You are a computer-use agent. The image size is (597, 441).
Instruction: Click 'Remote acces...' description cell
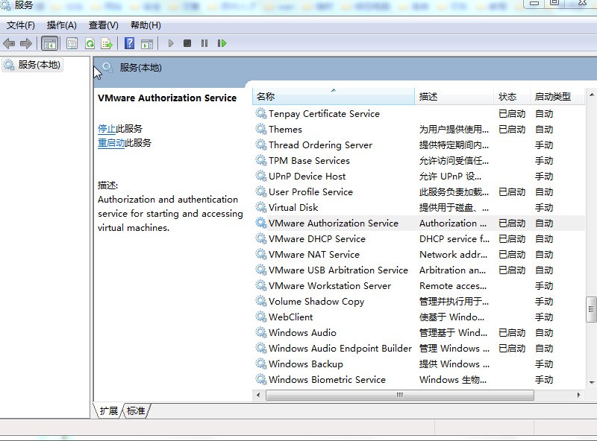click(x=453, y=286)
